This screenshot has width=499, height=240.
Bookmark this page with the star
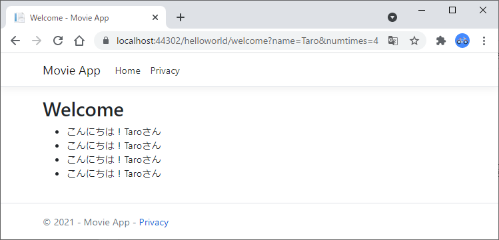click(414, 41)
